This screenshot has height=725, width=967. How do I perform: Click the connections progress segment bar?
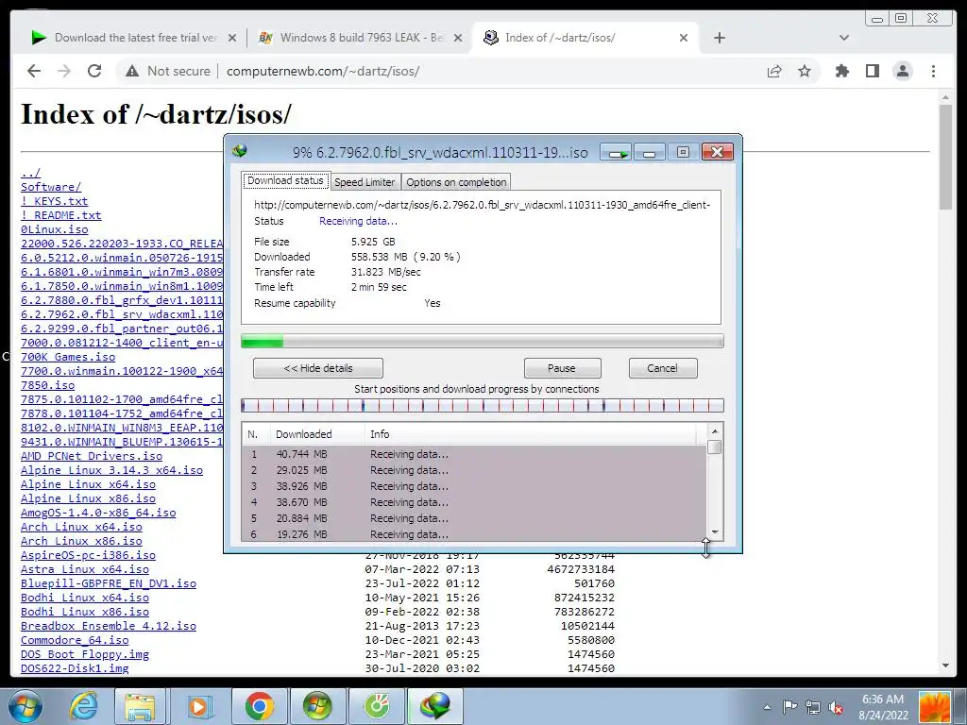point(483,405)
